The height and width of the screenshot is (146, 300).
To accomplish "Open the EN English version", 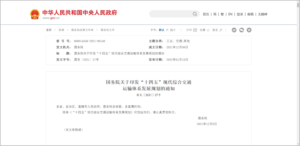I will point(230,14).
